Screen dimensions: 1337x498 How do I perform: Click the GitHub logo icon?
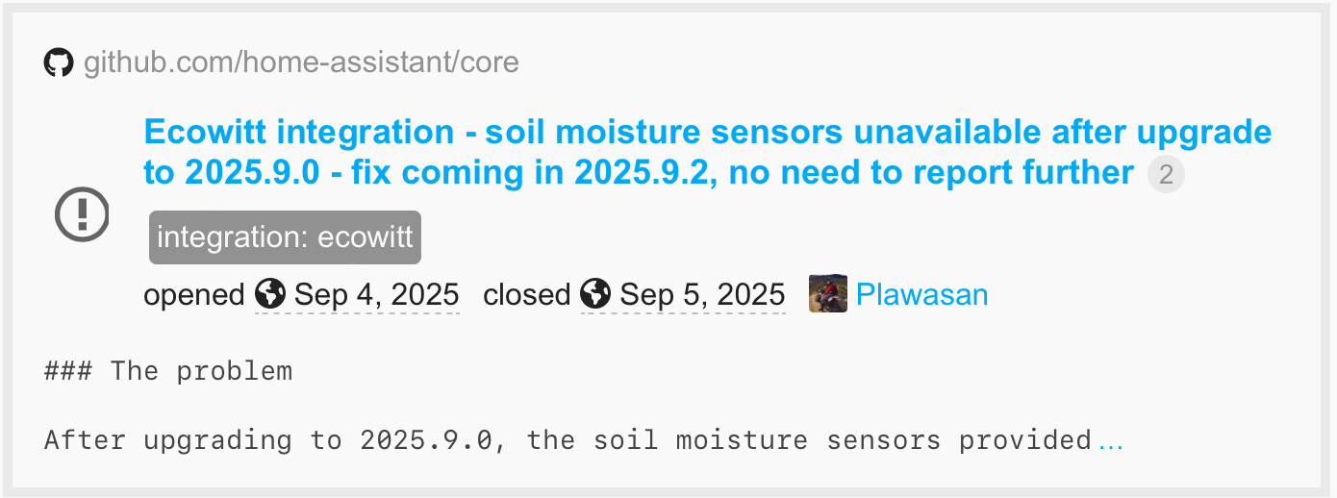[x=59, y=63]
